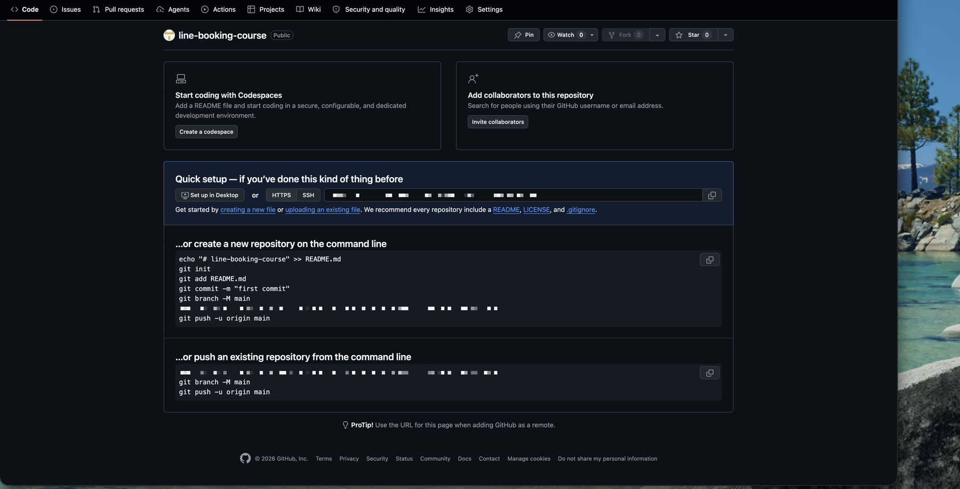Open the Projects tab
This screenshot has width=960, height=489.
(266, 10)
